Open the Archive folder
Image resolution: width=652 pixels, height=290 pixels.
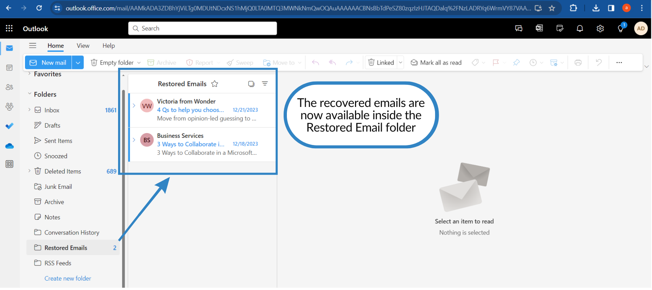point(73,202)
